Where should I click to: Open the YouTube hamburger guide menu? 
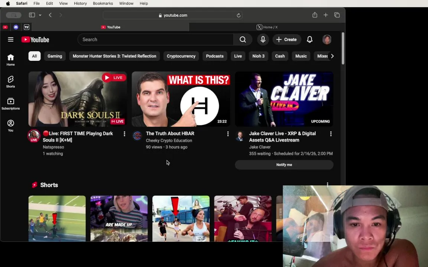(x=11, y=40)
